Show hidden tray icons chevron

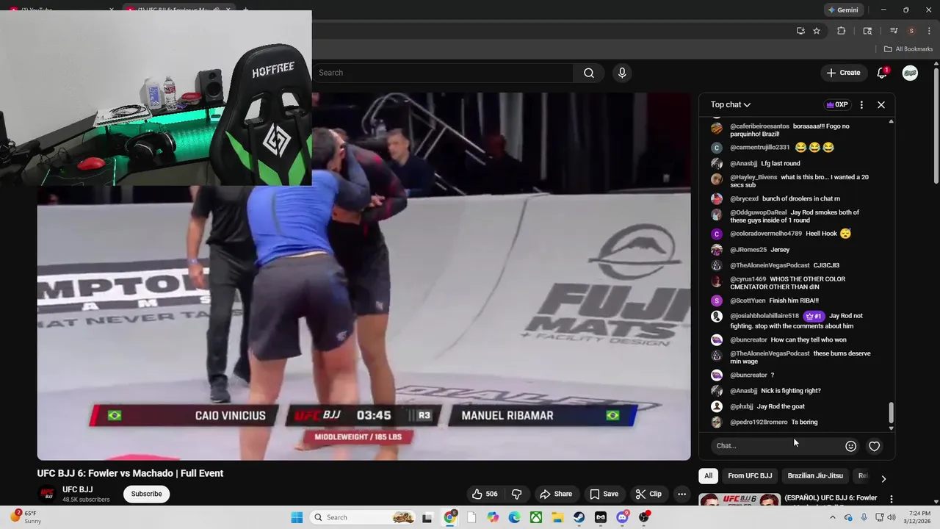pyautogui.click(x=833, y=517)
